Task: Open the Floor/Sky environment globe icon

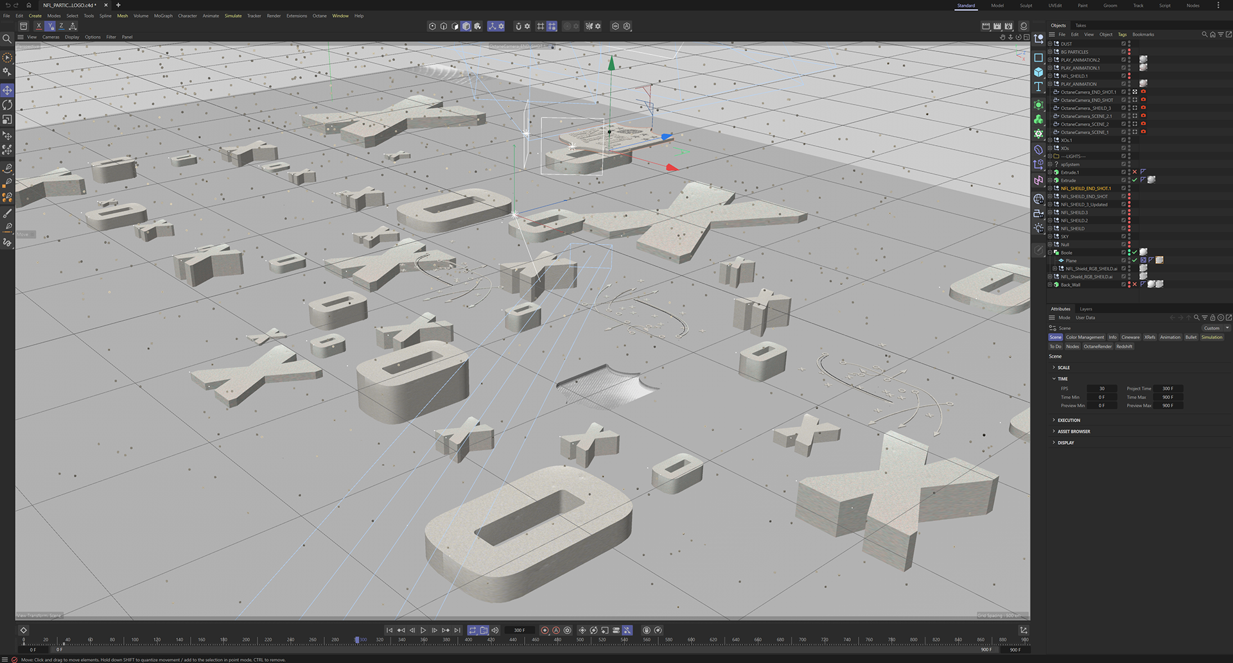Action: 1038,199
